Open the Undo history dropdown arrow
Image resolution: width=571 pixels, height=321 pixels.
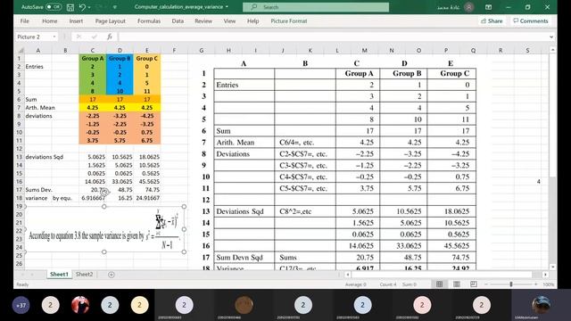[89, 7]
